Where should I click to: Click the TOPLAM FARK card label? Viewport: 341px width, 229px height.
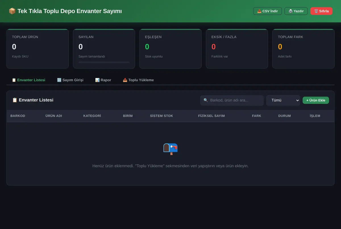point(290,37)
